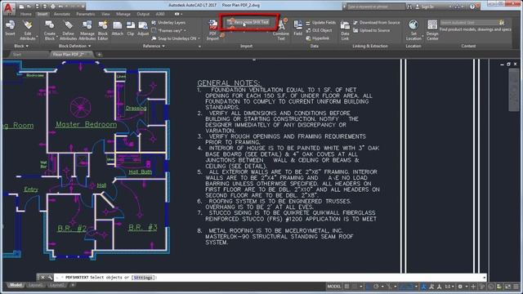Open the Home ribbon tab

coord(25,14)
